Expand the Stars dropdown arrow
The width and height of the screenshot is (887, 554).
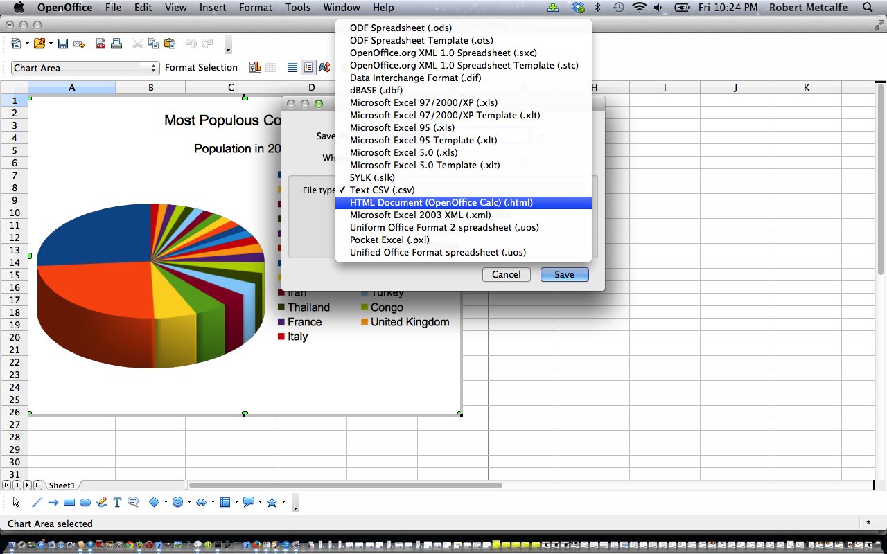pyautogui.click(x=283, y=502)
